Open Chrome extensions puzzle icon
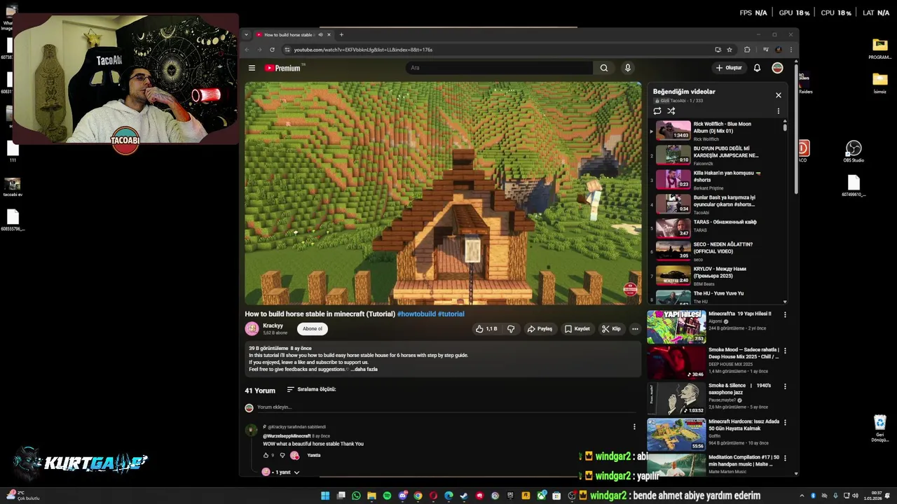897x504 pixels. tap(747, 50)
